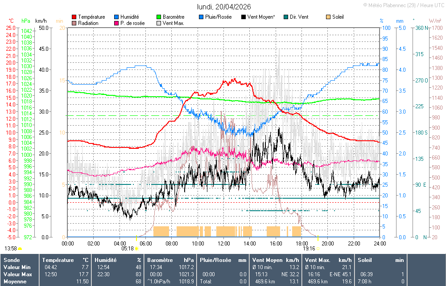The width and height of the screenshot is (446, 286).
Task: Click the chart title date lundi, 20/04/2026
Action: 224,7
